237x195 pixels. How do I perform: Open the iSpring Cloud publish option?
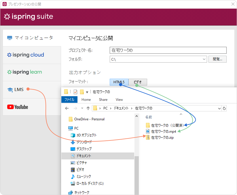coord(26,55)
